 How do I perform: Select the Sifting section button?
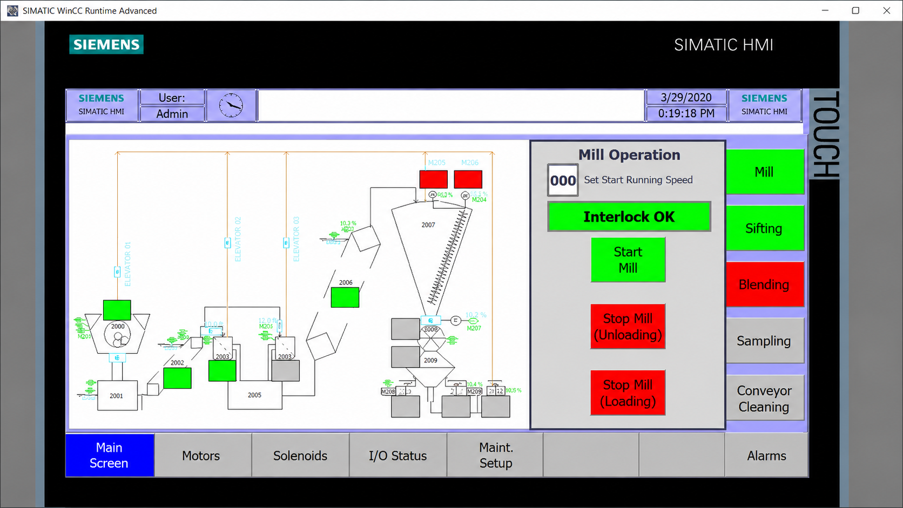tap(765, 228)
